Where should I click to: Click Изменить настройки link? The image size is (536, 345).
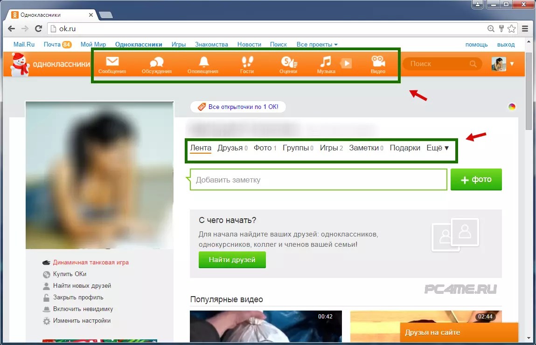tap(82, 320)
